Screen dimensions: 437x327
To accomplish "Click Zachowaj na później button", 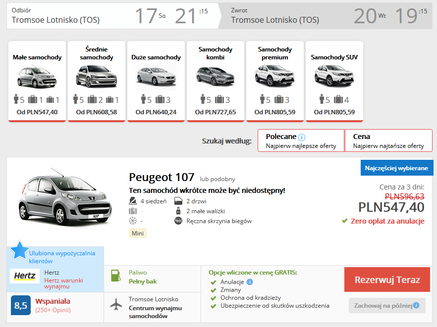I will 387,306.
